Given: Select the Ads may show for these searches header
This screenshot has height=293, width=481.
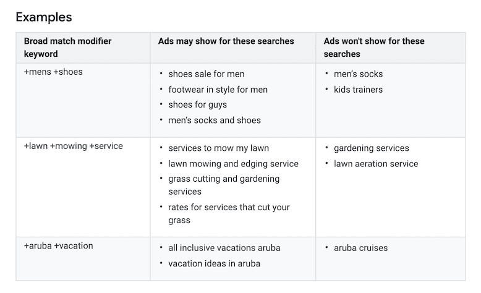Looking at the screenshot, I should point(226,41).
